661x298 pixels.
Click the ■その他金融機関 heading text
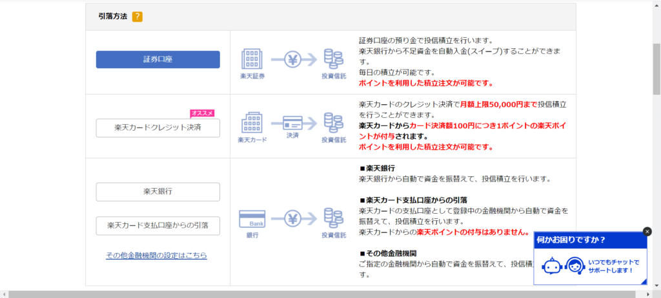tap(388, 254)
